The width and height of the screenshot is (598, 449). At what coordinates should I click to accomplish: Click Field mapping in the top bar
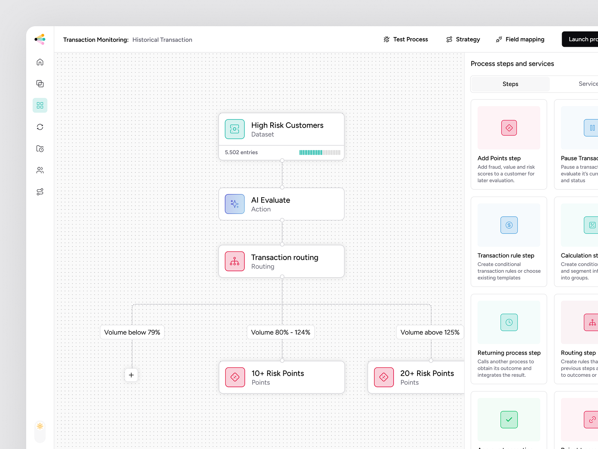click(x=520, y=39)
